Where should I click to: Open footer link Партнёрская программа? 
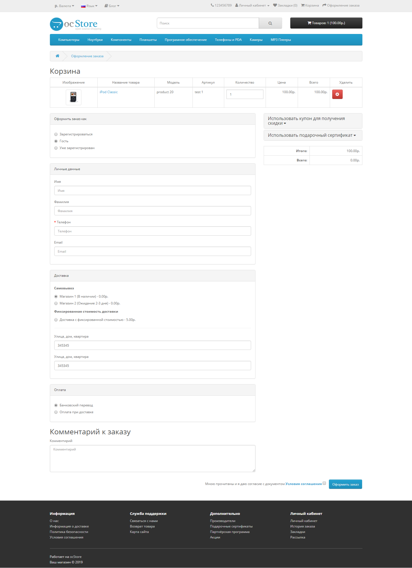click(230, 532)
